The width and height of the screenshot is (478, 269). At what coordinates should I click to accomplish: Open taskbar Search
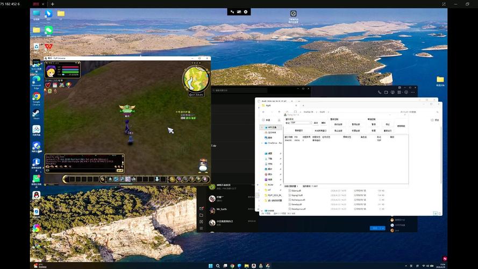point(218,266)
